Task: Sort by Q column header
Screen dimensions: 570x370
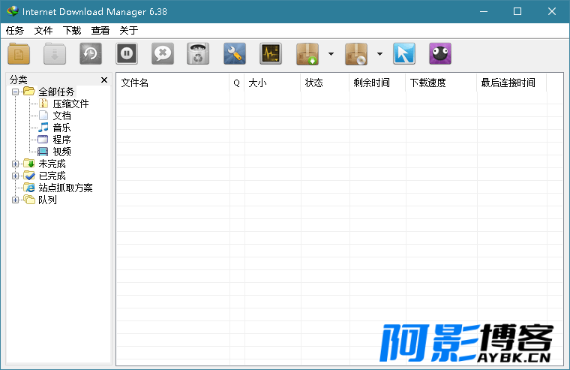Action: [x=237, y=83]
